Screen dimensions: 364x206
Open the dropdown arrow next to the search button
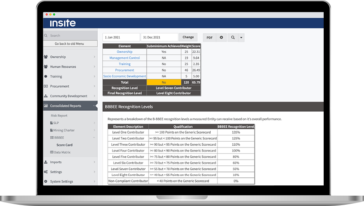(x=242, y=38)
